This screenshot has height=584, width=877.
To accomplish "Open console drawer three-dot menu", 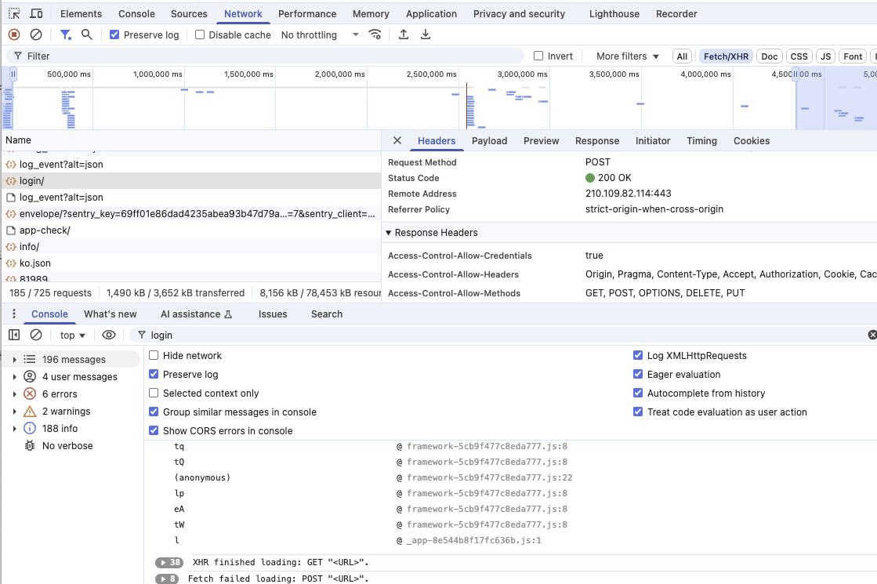I will [14, 314].
